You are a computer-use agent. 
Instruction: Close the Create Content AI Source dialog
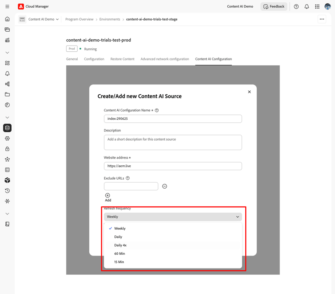click(x=249, y=92)
